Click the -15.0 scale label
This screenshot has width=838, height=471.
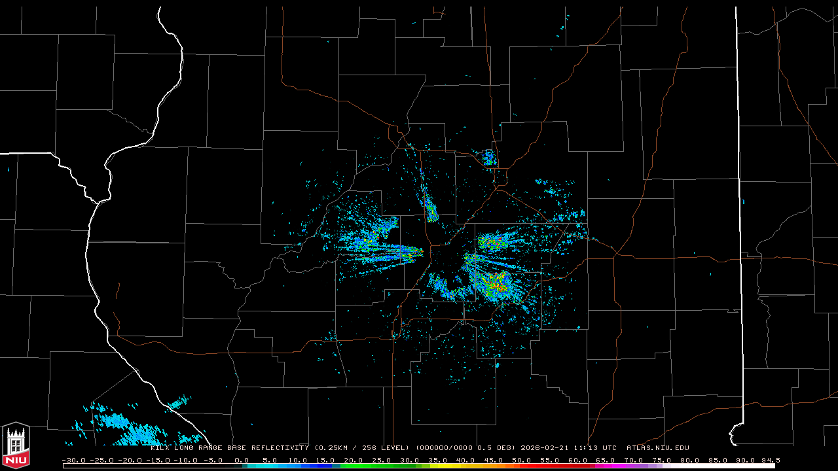click(158, 461)
